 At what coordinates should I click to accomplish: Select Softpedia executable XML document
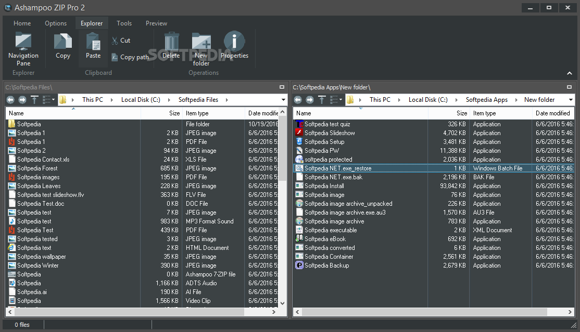coord(434,230)
